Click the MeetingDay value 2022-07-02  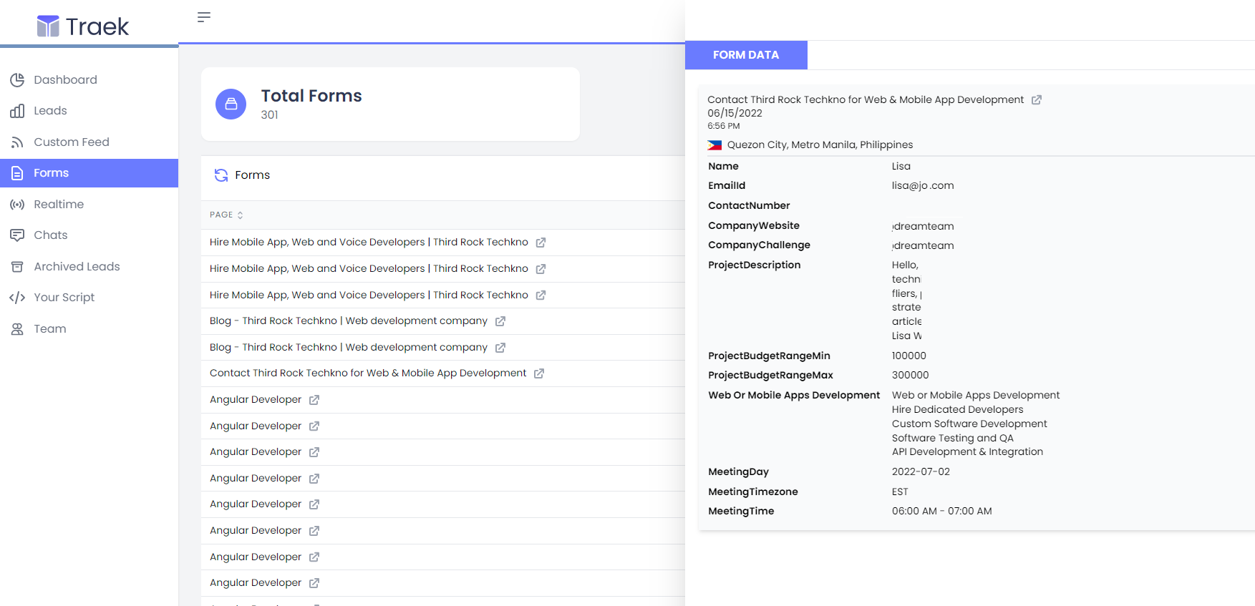coord(921,472)
